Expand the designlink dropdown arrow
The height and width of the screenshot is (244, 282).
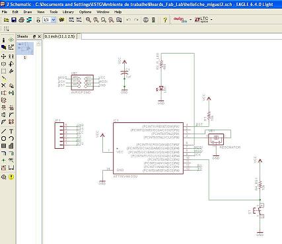(x=191, y=20)
